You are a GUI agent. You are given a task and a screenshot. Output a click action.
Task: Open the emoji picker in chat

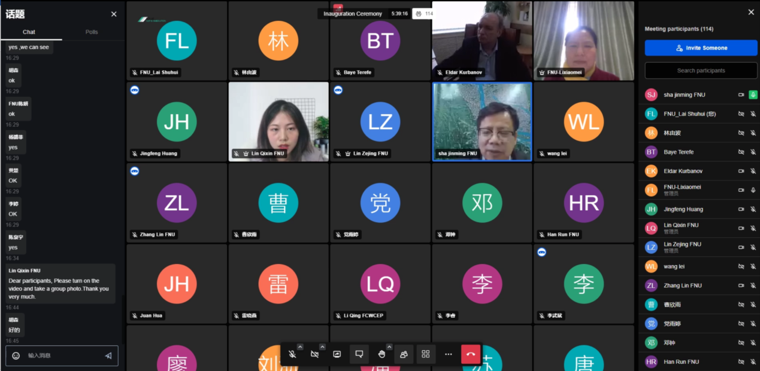(x=16, y=355)
